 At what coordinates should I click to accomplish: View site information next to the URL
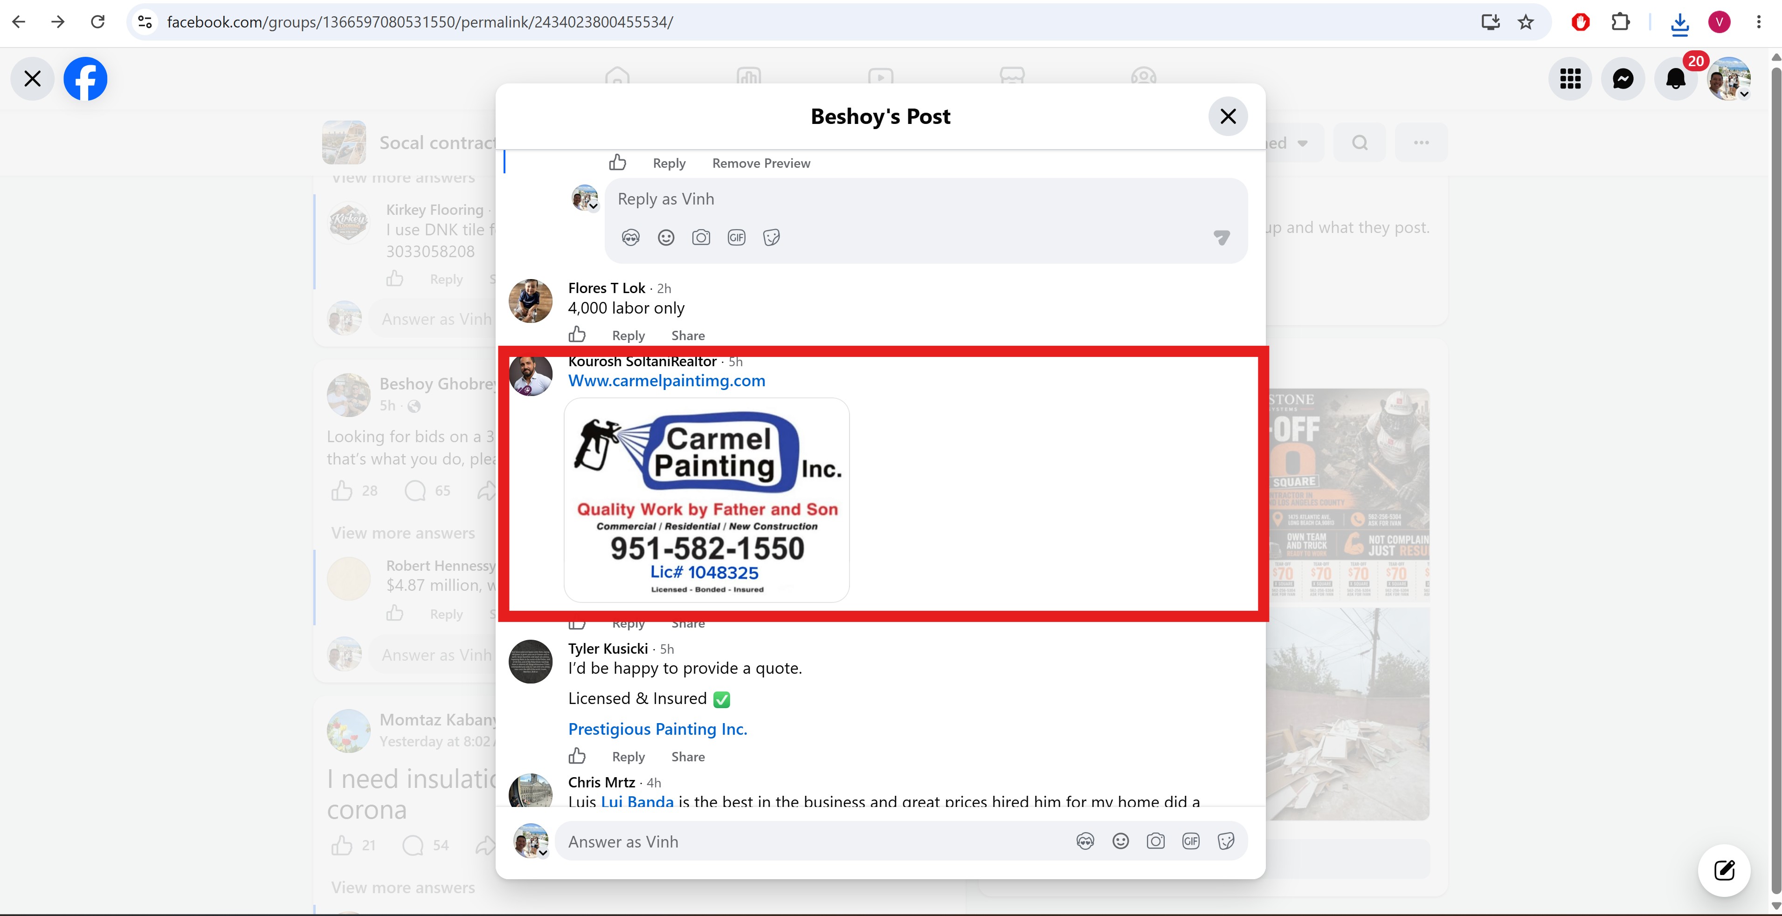click(145, 22)
